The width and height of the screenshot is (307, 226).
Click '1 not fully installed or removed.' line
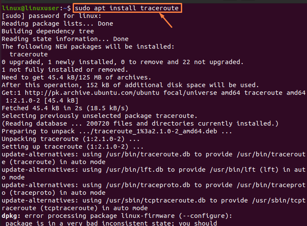pos(65,70)
